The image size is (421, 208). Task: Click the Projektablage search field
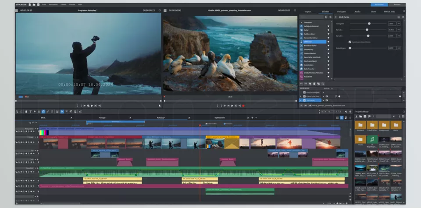[383, 116]
